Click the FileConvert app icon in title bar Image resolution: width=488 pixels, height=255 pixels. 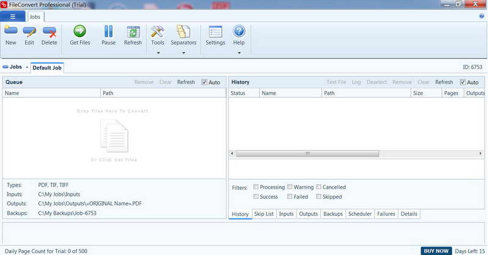4,4
